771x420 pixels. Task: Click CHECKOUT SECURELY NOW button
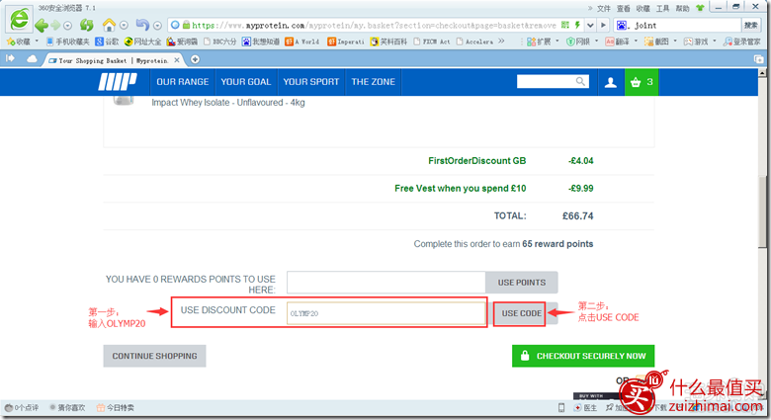pos(583,356)
